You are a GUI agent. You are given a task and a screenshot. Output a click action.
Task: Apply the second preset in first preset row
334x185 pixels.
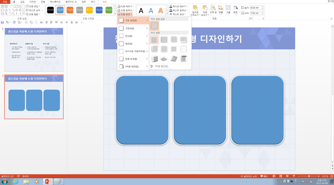point(164,40)
